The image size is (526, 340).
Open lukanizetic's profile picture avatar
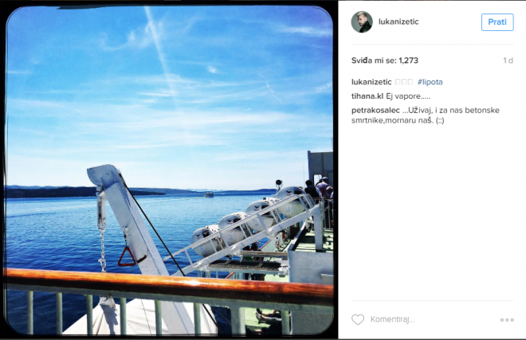click(362, 21)
